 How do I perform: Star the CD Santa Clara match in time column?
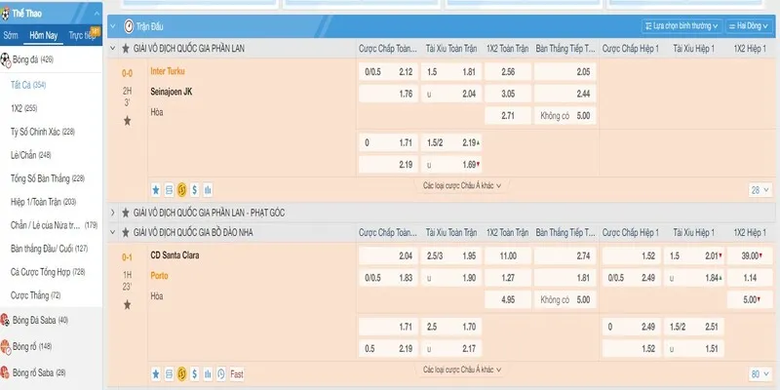(128, 304)
